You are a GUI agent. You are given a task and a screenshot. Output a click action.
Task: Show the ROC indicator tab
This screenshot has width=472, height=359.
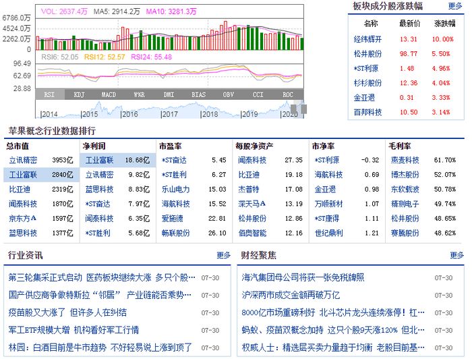[x=288, y=94]
